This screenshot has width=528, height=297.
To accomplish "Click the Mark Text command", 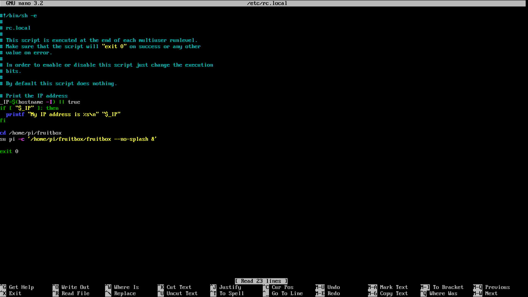I will pyautogui.click(x=394, y=287).
